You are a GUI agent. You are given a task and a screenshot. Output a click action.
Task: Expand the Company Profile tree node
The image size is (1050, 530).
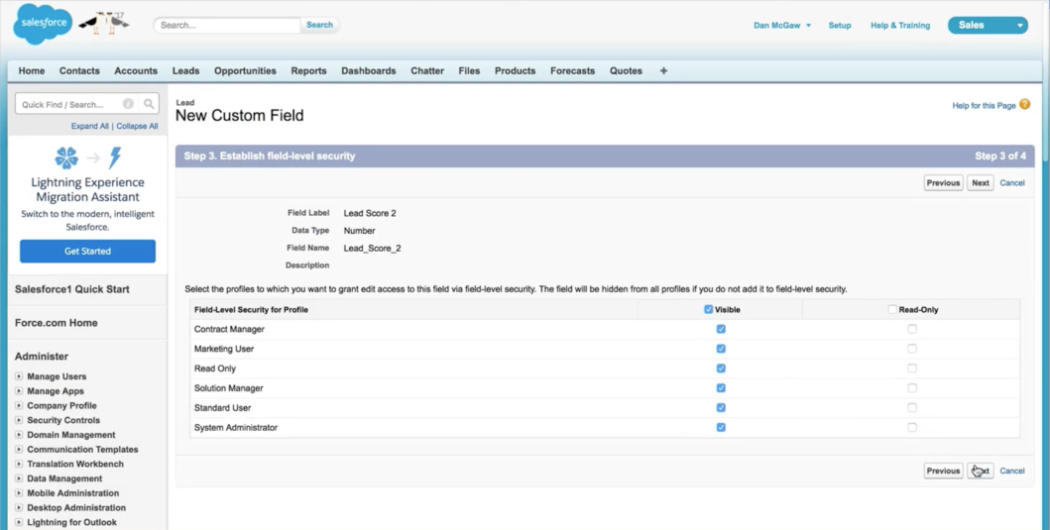pos(19,405)
